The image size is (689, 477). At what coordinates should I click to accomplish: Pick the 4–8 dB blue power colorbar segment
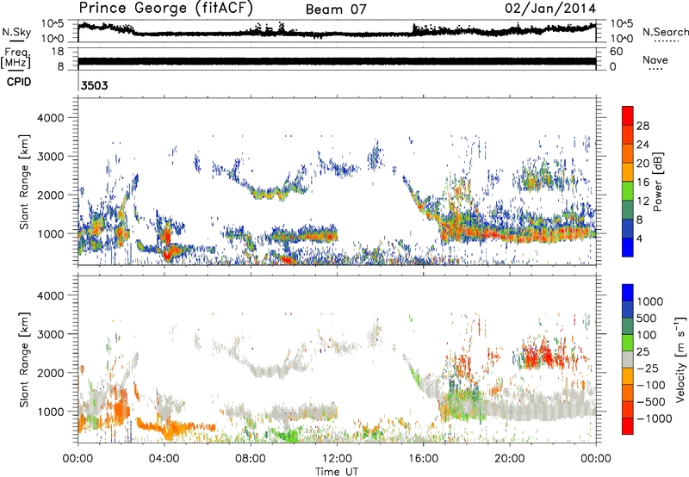(x=628, y=229)
